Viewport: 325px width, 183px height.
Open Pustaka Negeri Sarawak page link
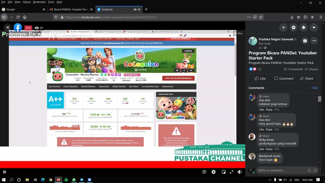(x=276, y=39)
